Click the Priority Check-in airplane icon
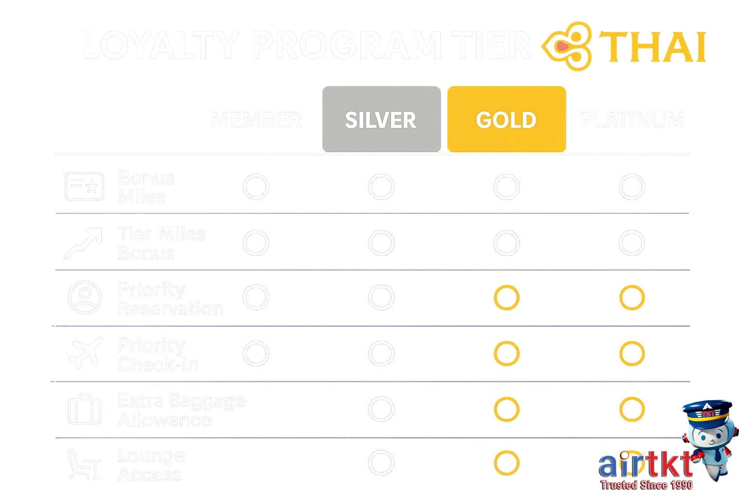747x498 pixels. pyautogui.click(x=86, y=353)
